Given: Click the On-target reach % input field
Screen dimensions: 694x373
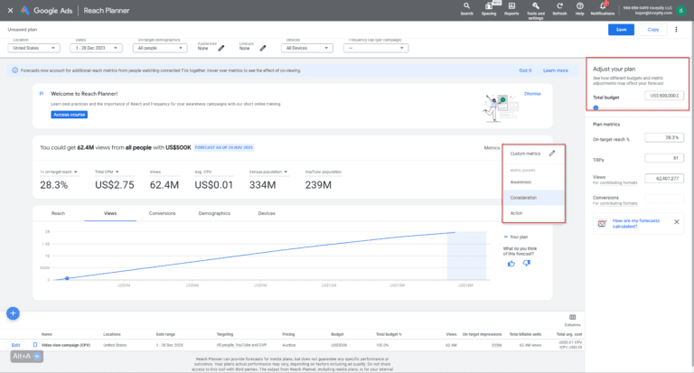Looking at the screenshot, I should click(x=664, y=137).
